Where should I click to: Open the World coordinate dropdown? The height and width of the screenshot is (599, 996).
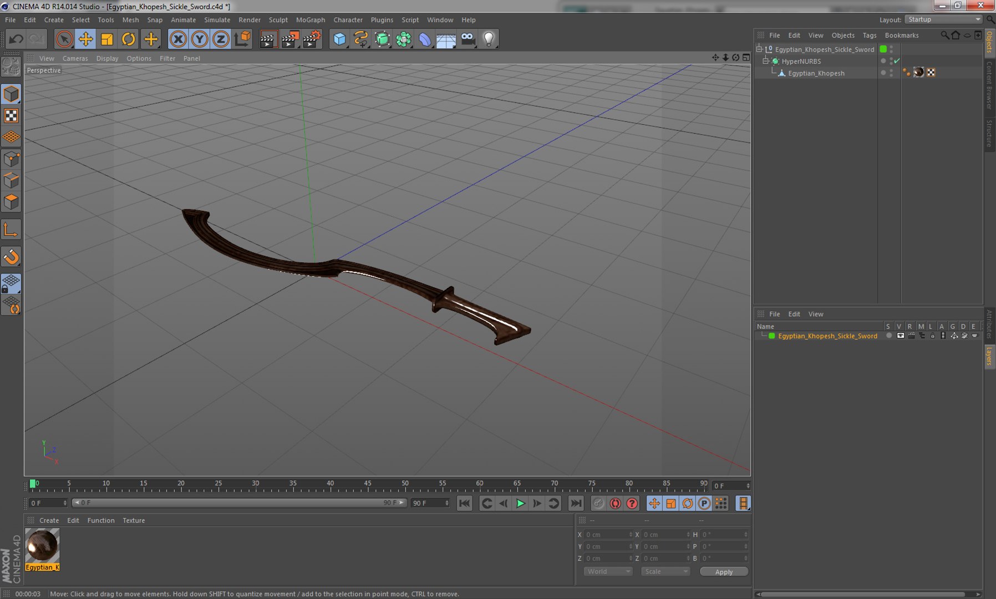[608, 571]
